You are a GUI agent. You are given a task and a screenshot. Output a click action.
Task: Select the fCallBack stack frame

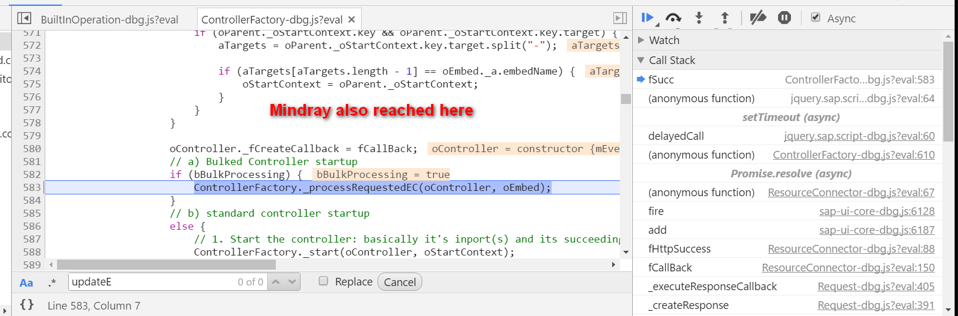pos(788,267)
